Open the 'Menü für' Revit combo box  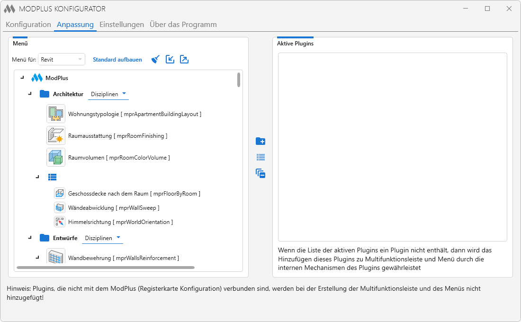62,60
